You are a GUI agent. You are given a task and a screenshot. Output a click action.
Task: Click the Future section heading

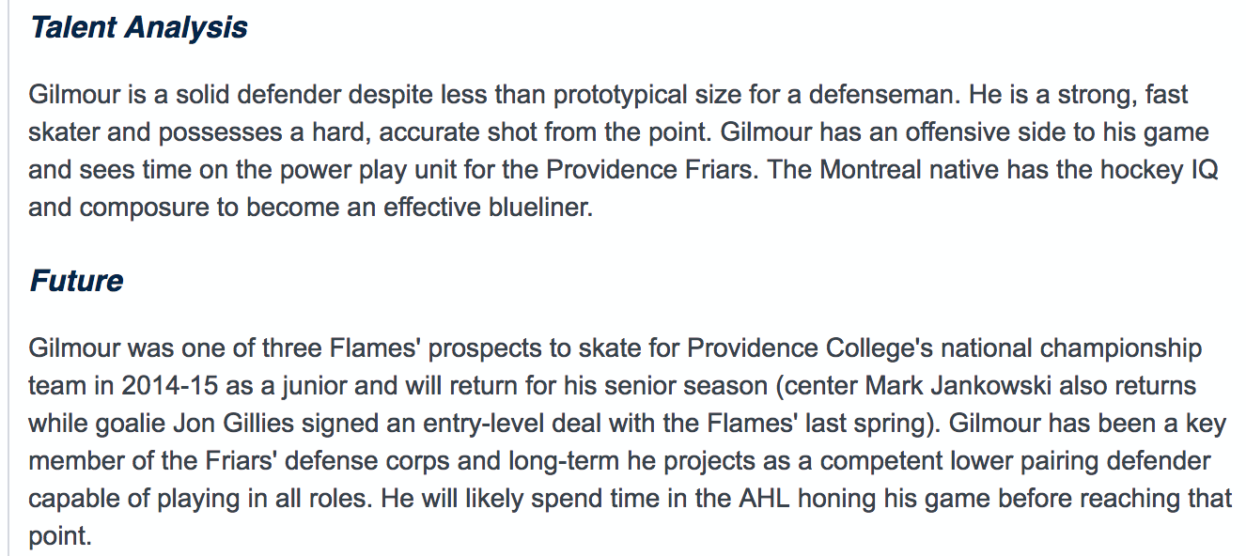76,280
